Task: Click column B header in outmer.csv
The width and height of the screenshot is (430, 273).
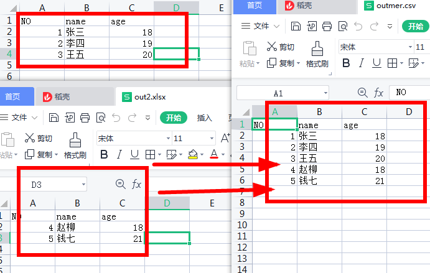Action: coord(319,112)
